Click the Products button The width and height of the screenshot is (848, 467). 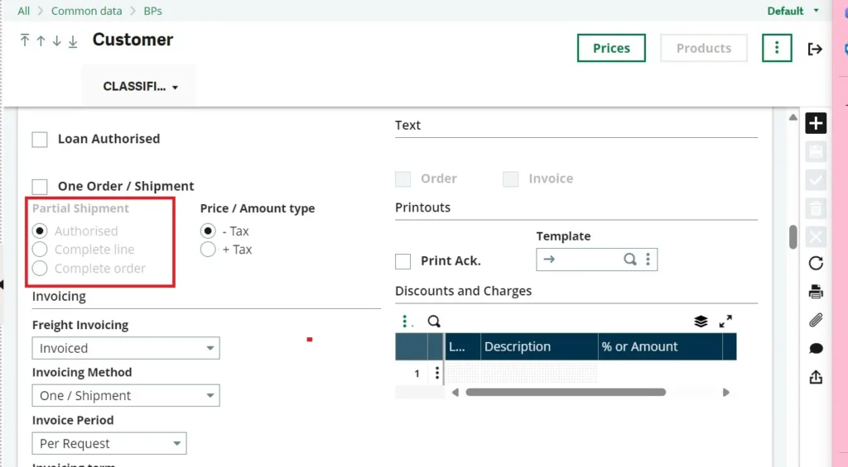click(x=704, y=48)
